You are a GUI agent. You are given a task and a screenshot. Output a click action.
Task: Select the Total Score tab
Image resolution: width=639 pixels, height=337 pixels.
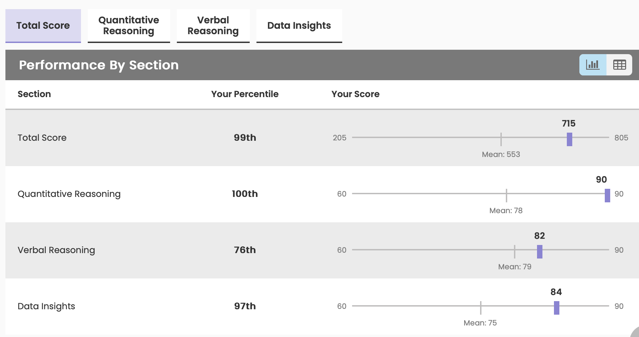(x=43, y=25)
